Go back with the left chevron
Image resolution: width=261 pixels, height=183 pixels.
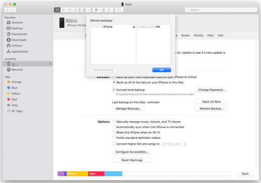(x=7, y=10)
